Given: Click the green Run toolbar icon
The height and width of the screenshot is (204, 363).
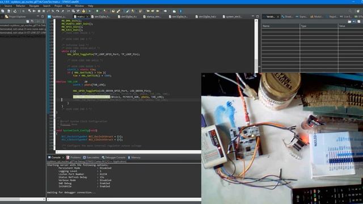Looking at the screenshot, I should click(x=97, y=11).
